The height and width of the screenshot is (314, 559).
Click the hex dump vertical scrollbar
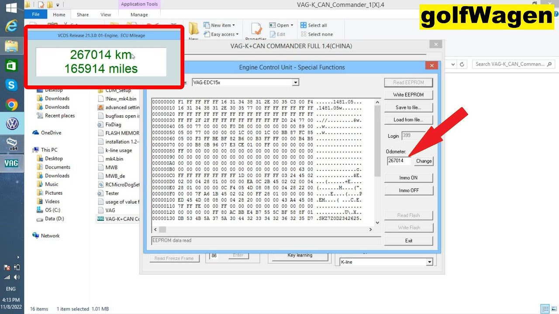(x=377, y=162)
